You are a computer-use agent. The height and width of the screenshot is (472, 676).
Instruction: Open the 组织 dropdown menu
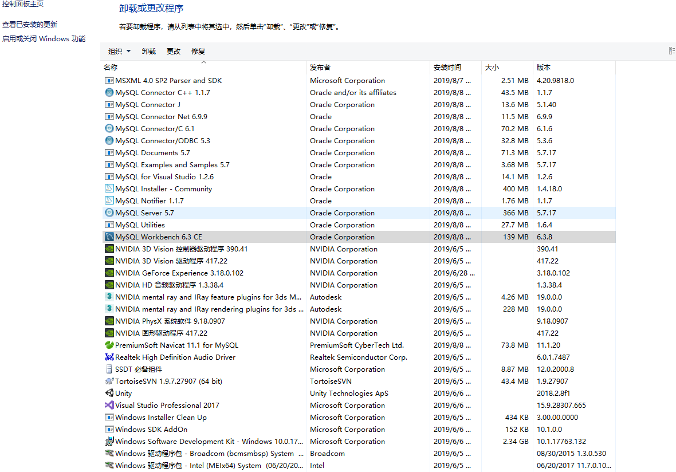click(x=119, y=52)
